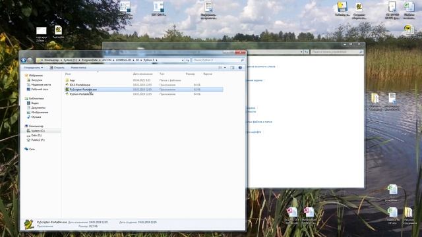The height and width of the screenshot is (237, 422).
Task: Open the Видео library
Action: coord(35,103)
